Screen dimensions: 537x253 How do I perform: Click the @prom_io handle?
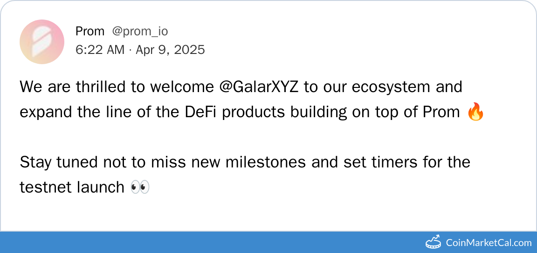[x=140, y=31]
